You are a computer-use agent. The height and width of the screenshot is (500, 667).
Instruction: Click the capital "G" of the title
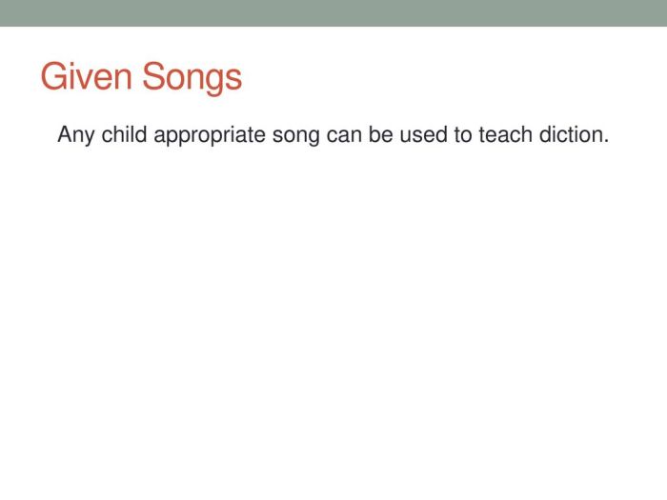(51, 76)
